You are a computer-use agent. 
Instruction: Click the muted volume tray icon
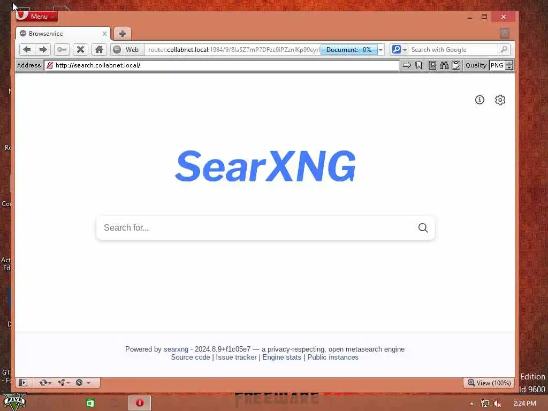(x=497, y=404)
